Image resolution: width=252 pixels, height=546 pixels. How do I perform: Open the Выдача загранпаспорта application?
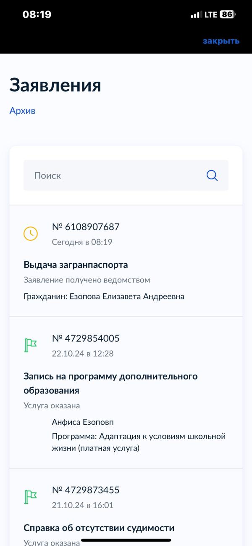(x=76, y=265)
